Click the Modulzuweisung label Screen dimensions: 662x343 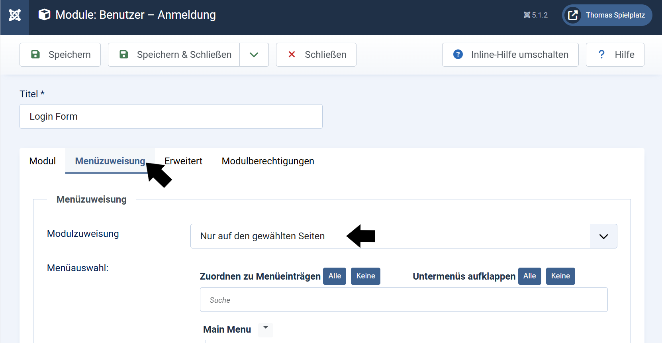click(83, 234)
